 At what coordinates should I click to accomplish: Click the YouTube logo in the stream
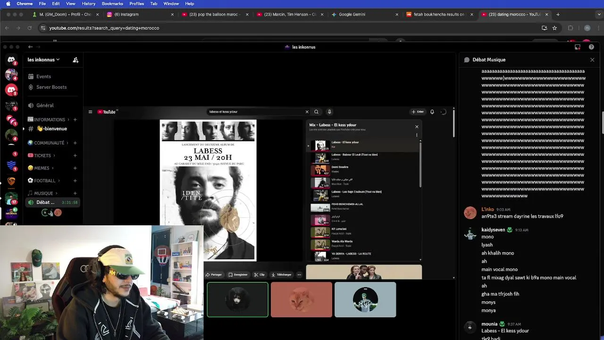point(107,112)
